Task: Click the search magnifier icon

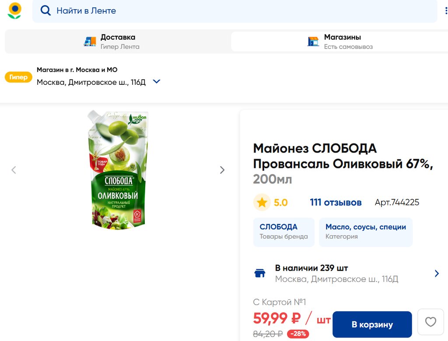Action: tap(45, 10)
